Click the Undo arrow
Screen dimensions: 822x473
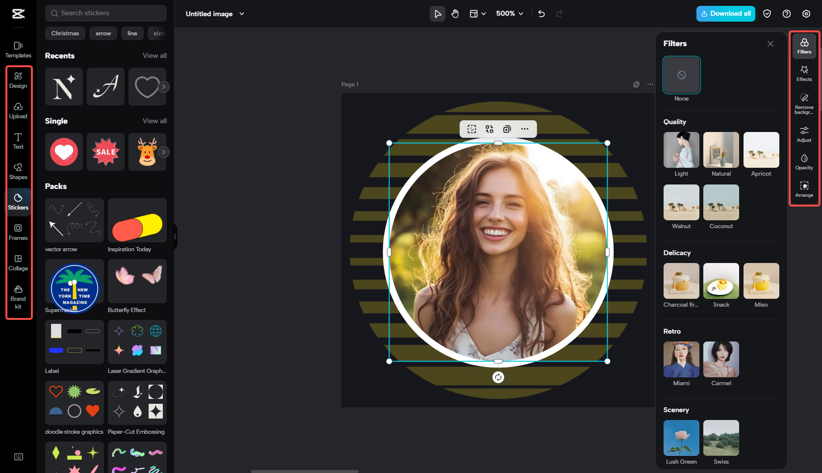(x=541, y=14)
